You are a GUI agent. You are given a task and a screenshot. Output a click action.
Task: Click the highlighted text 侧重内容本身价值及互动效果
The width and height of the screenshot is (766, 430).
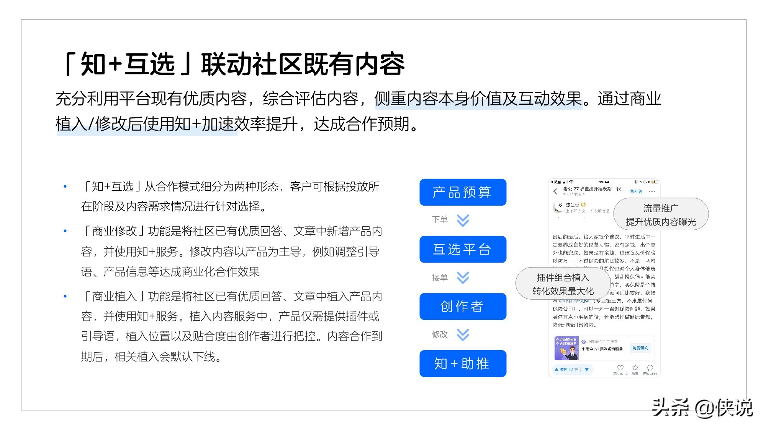coord(478,99)
